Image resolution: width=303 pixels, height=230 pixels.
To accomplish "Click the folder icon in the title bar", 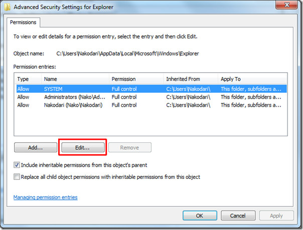I will click(x=6, y=7).
